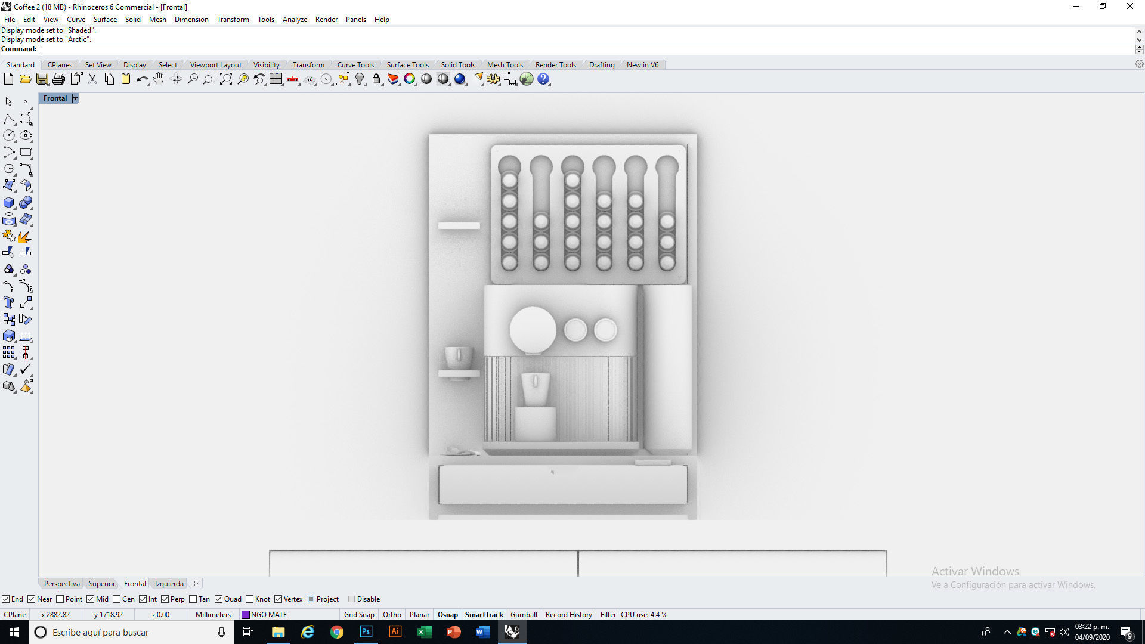Toggle the Int osnap checkbox
Viewport: 1145px width, 644px height.
(143, 599)
